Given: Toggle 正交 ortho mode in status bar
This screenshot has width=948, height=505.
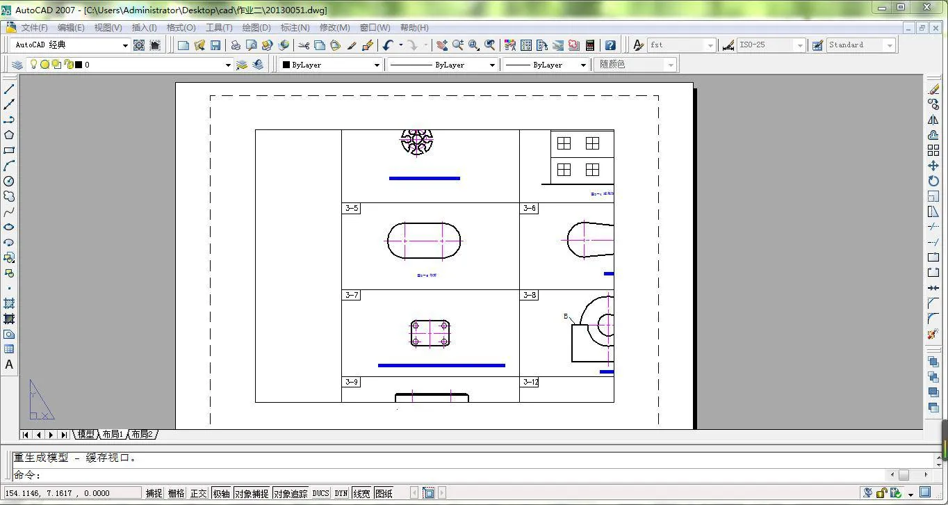Looking at the screenshot, I should click(x=199, y=493).
